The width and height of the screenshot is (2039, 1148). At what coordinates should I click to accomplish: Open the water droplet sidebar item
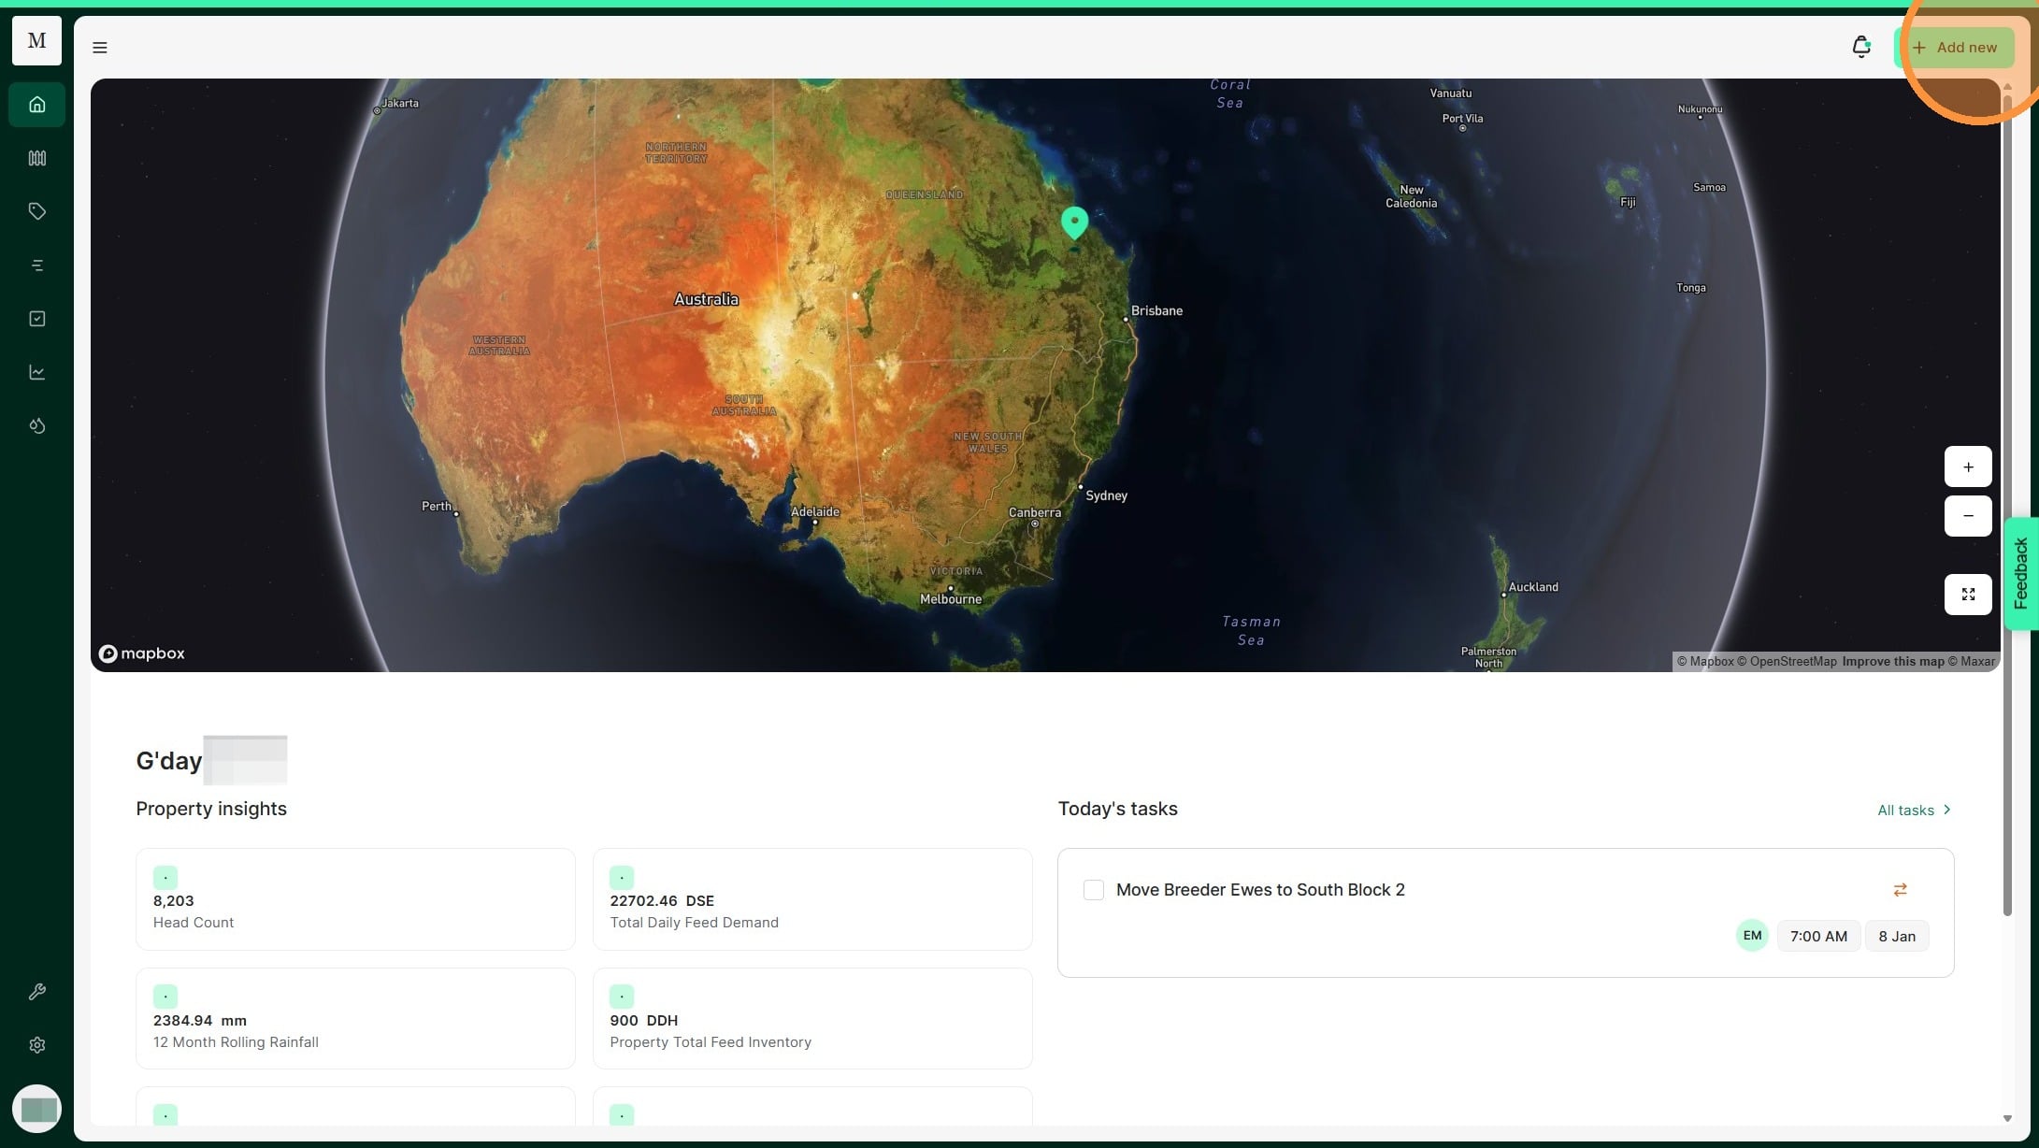point(36,426)
